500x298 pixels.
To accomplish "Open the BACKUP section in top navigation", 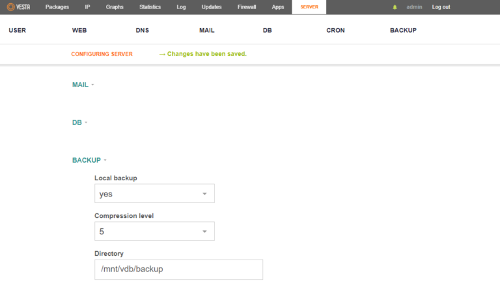I will tap(403, 31).
